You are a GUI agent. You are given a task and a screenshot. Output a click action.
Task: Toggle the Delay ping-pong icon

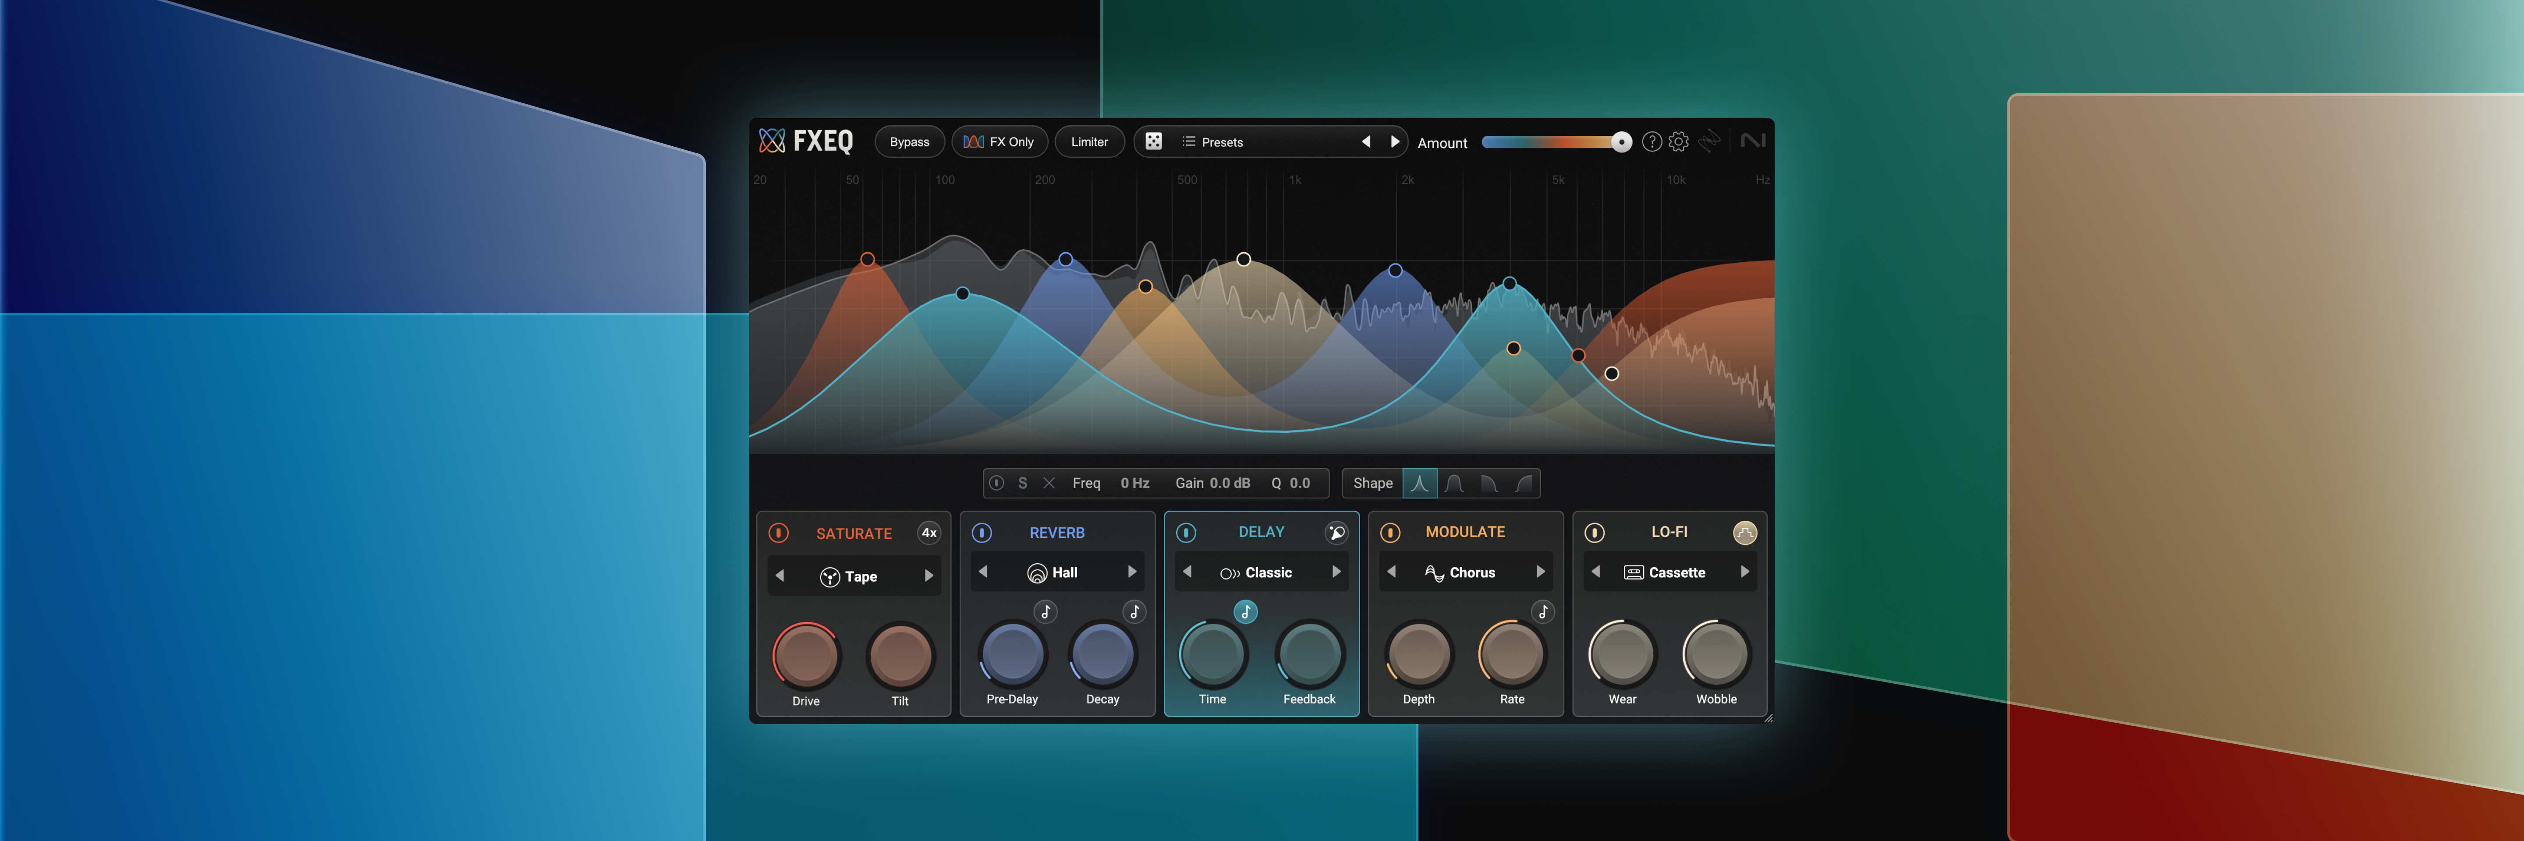[1336, 533]
